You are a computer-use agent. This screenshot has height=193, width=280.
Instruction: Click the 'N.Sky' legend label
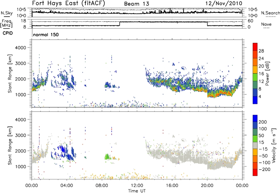pyautogui.click(x=7, y=13)
